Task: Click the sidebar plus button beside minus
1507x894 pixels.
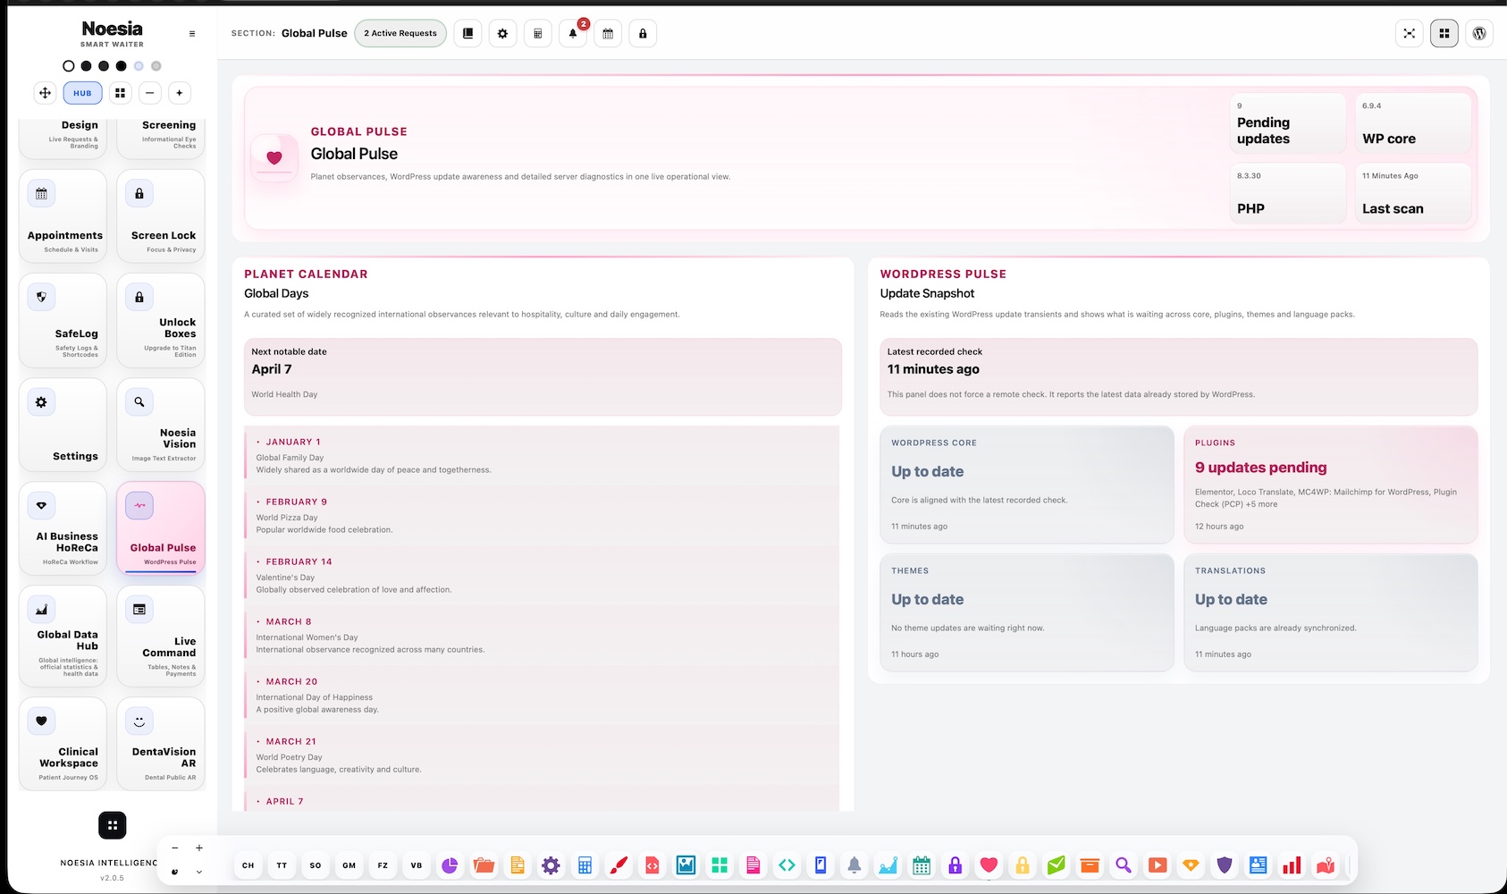Action: 180,93
